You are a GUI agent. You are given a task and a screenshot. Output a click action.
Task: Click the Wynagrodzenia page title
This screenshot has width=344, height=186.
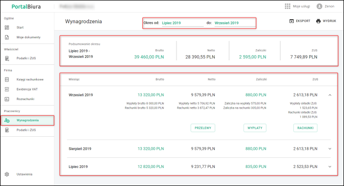(x=83, y=22)
